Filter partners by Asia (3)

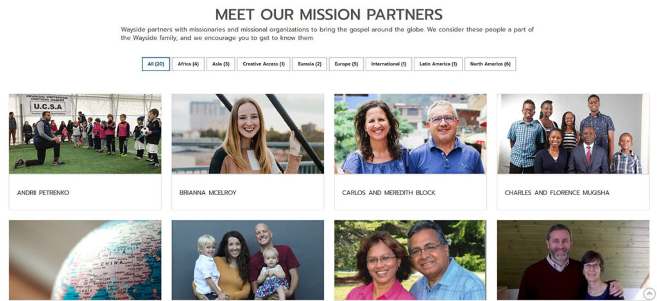pos(221,64)
